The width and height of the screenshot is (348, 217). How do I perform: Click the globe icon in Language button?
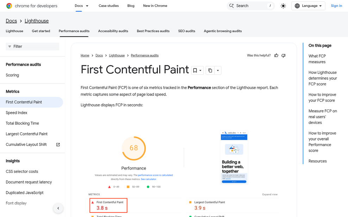(x=297, y=6)
